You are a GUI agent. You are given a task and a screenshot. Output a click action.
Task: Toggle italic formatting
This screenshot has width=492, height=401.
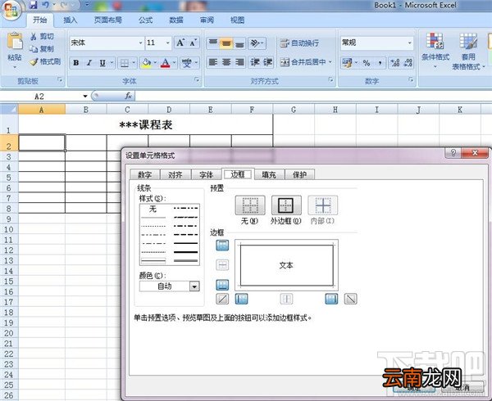89,63
